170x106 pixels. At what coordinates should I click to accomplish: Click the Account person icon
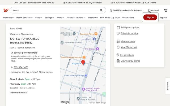[x=149, y=10]
